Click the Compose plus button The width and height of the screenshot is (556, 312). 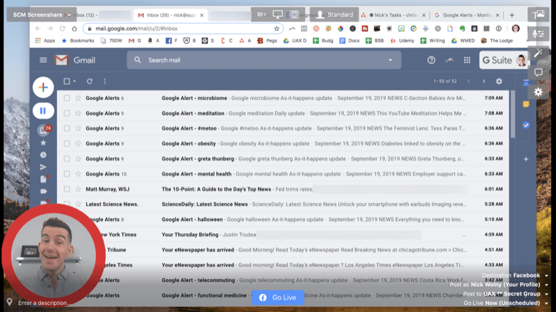43,88
